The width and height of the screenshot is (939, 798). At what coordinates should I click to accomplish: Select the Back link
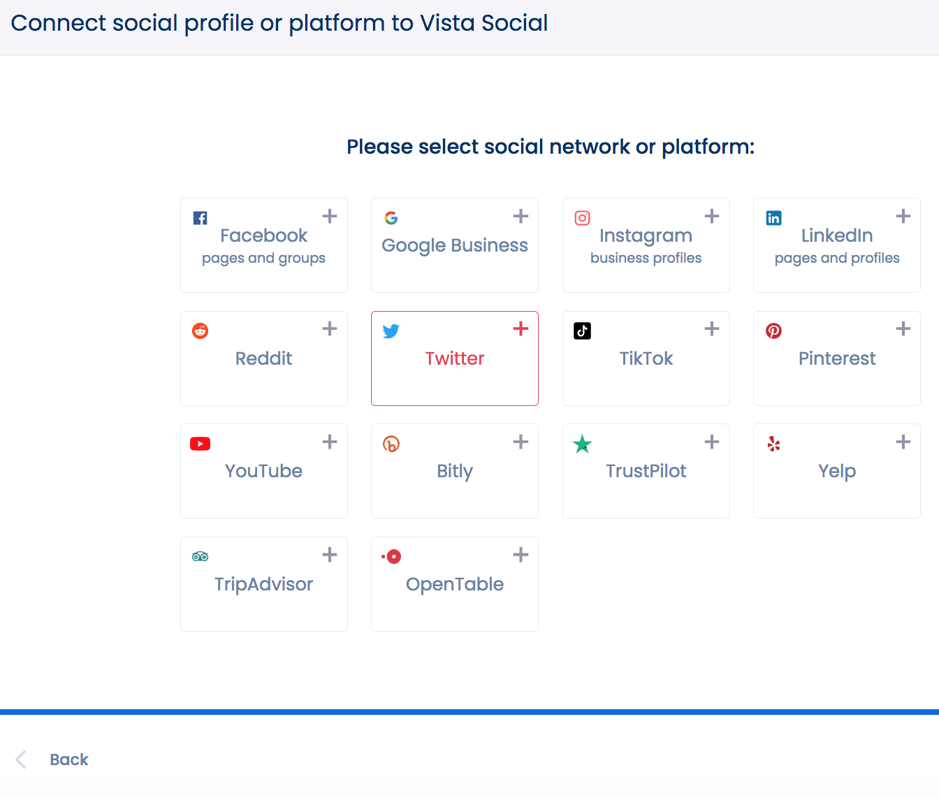[68, 760]
